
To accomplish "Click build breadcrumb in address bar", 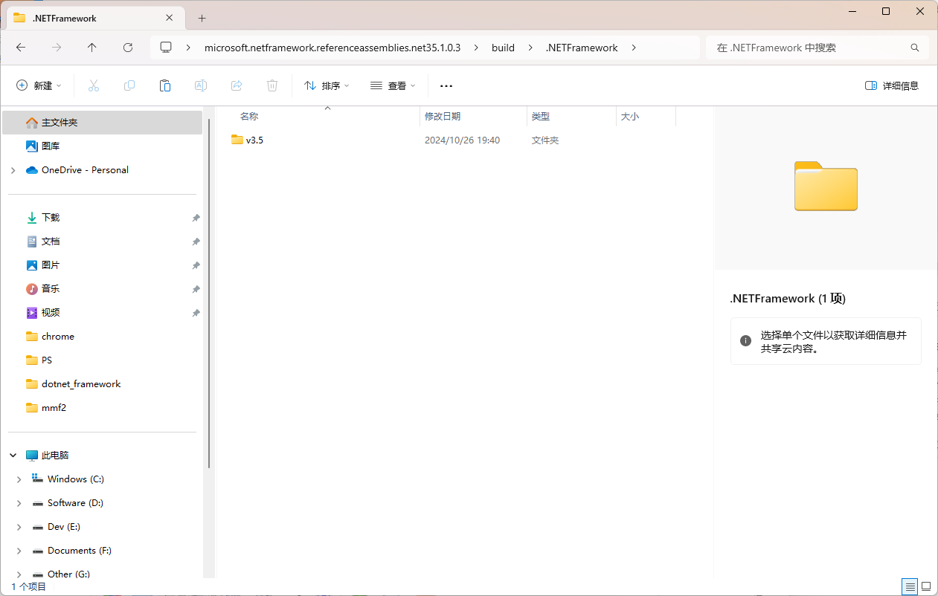I will tap(503, 48).
